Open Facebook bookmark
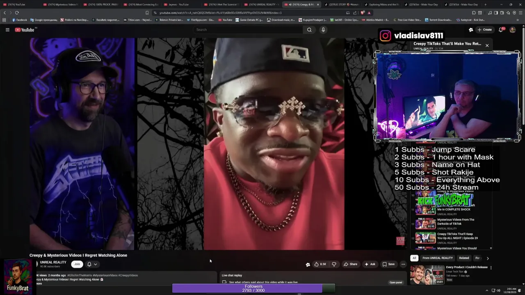The width and height of the screenshot is (525, 295). pyautogui.click(x=19, y=20)
